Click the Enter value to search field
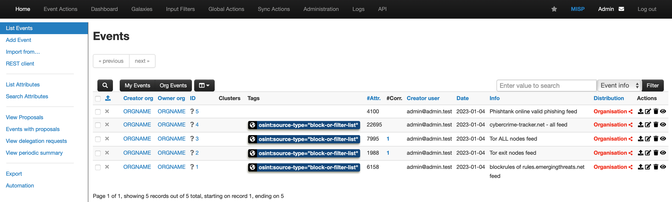 (x=546, y=85)
